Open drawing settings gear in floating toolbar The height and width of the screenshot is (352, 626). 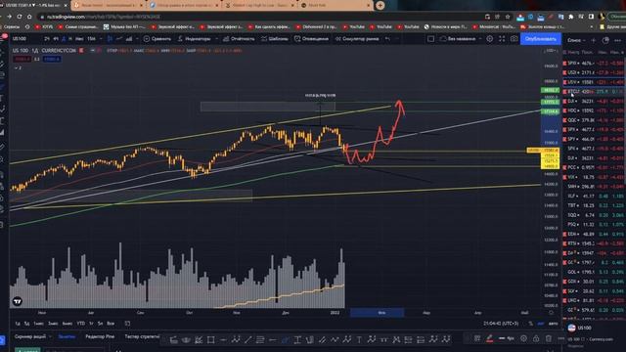click(523, 338)
